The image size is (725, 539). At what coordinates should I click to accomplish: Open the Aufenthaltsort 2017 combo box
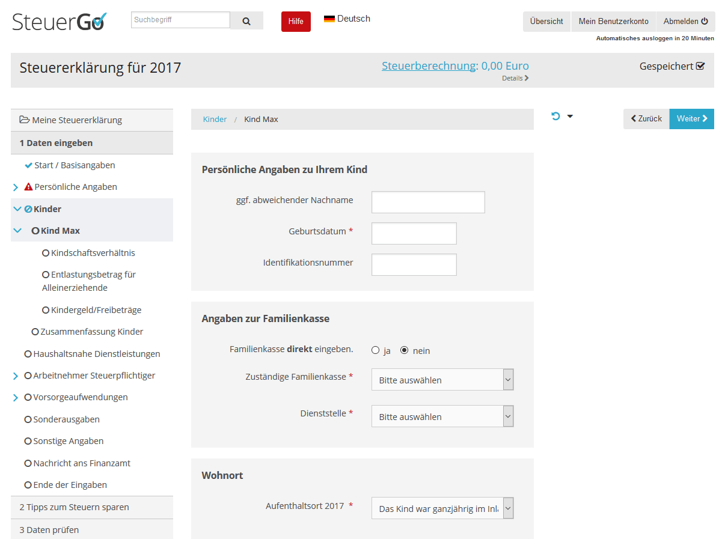442,508
